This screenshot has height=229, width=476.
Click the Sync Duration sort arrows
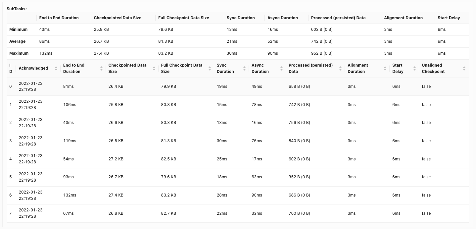244,68
